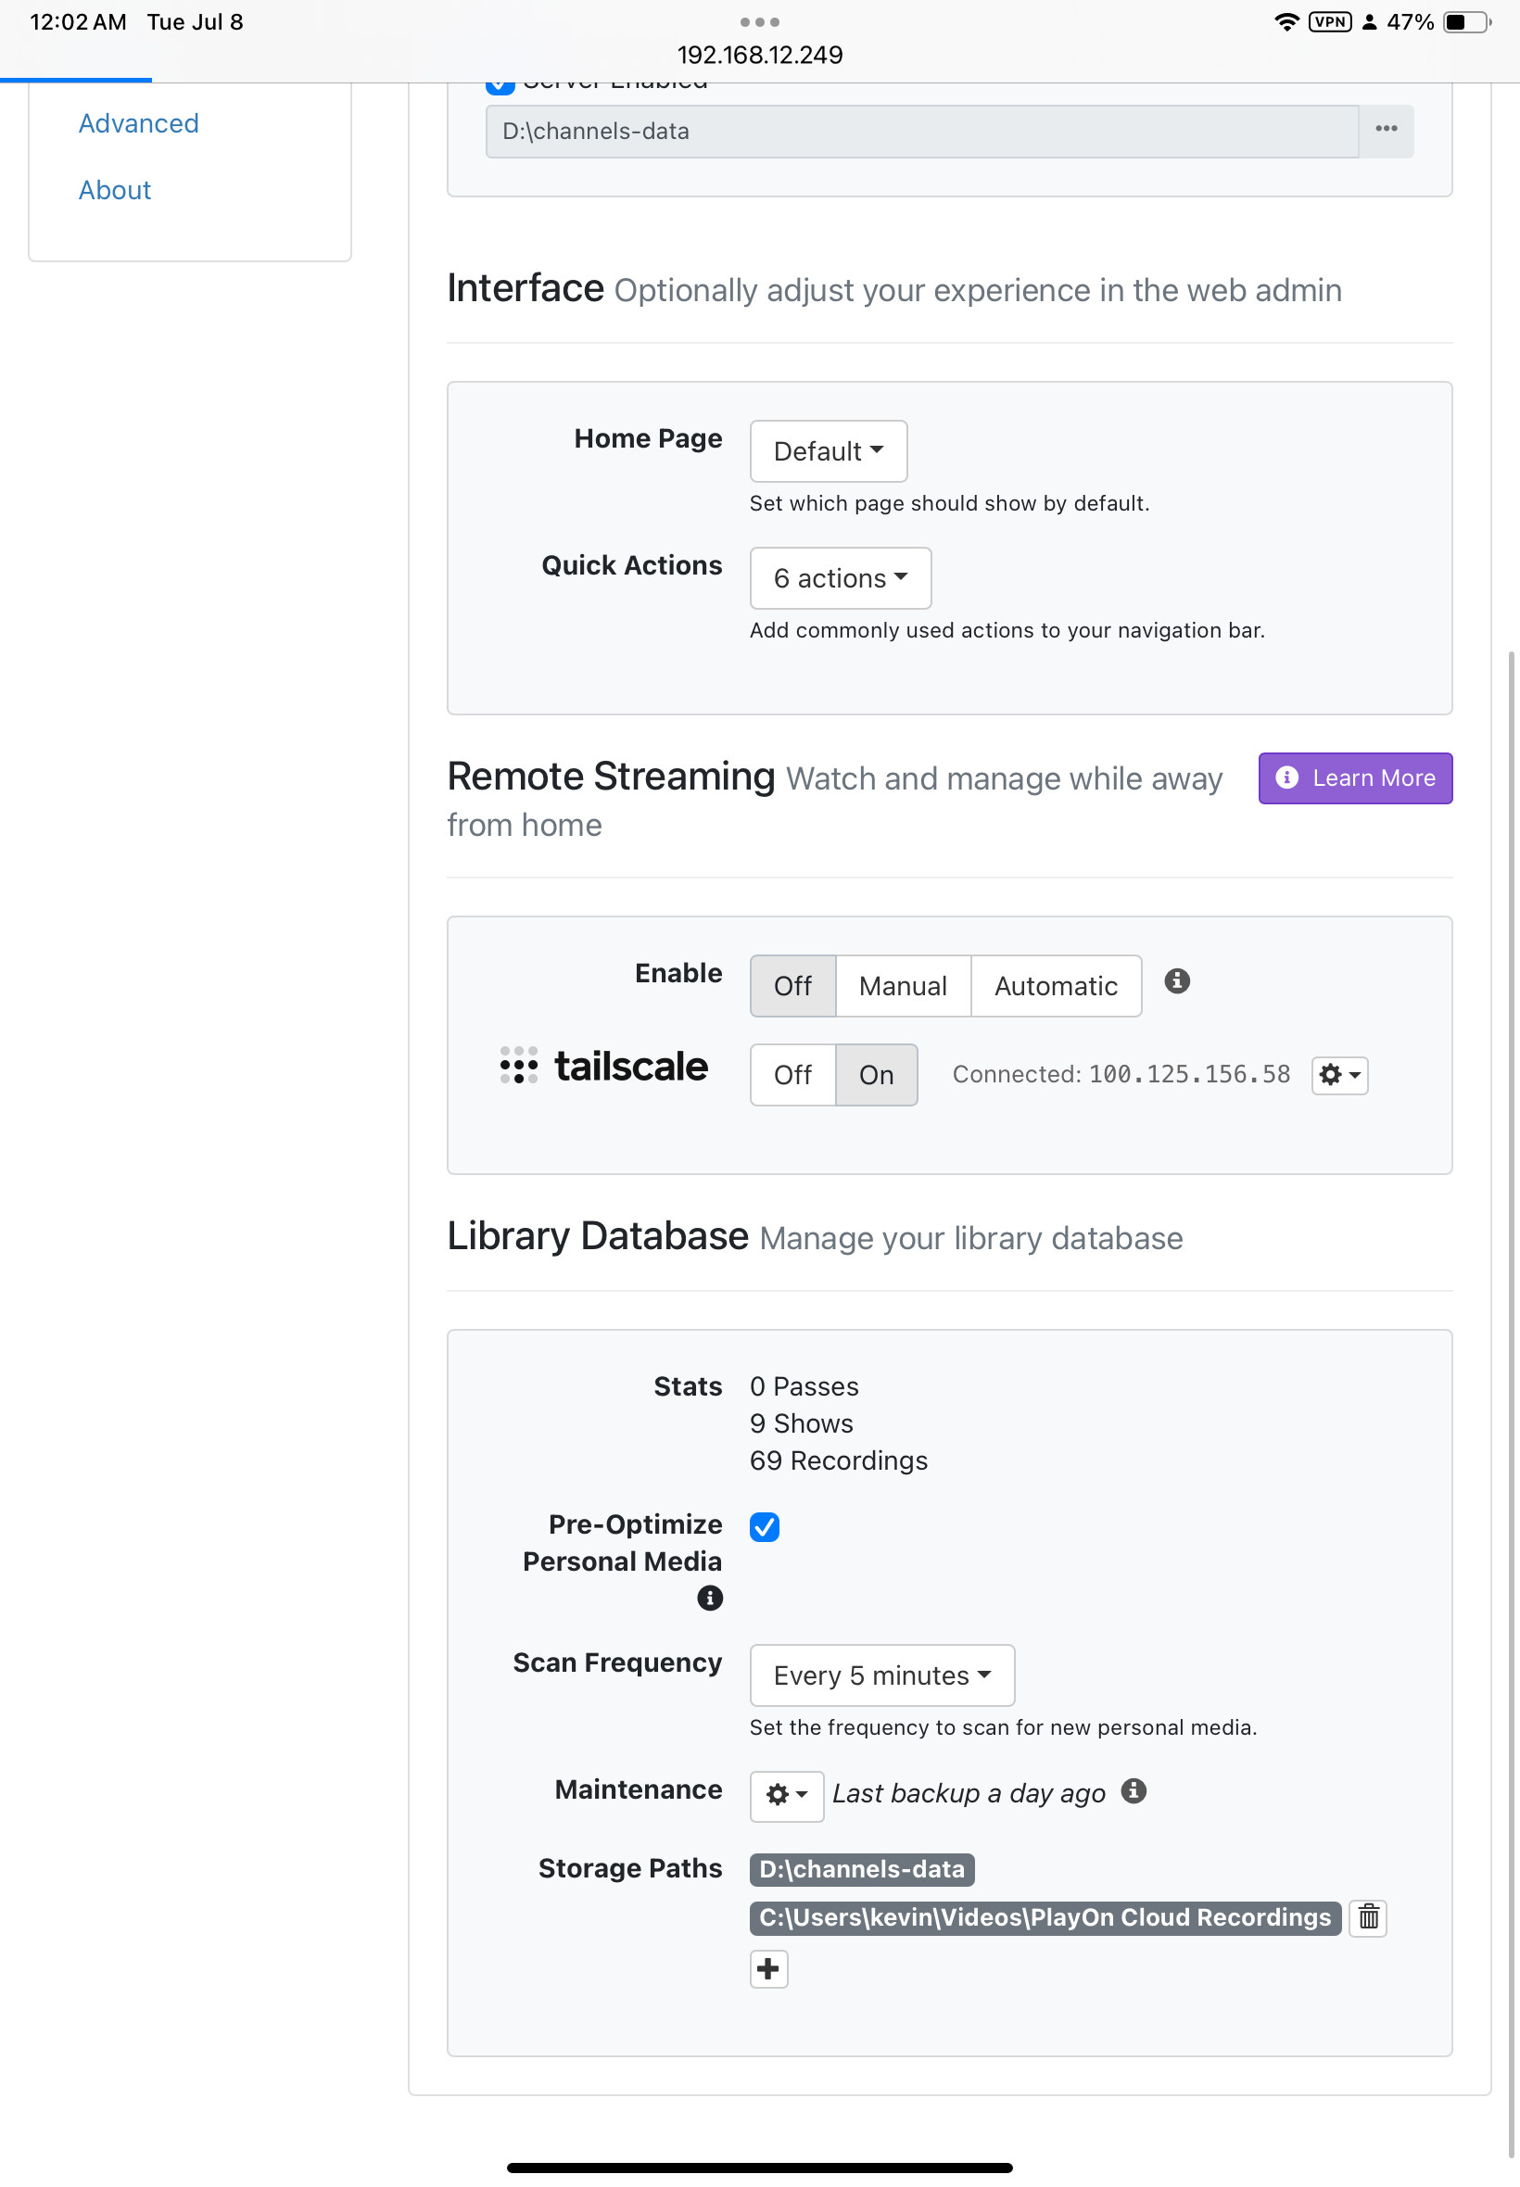Click the Learn More button
Viewport: 1520px width, 2187px height.
[1354, 777]
